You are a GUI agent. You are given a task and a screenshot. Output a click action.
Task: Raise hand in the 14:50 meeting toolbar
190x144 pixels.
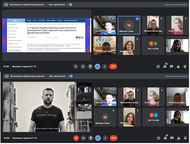point(90,138)
